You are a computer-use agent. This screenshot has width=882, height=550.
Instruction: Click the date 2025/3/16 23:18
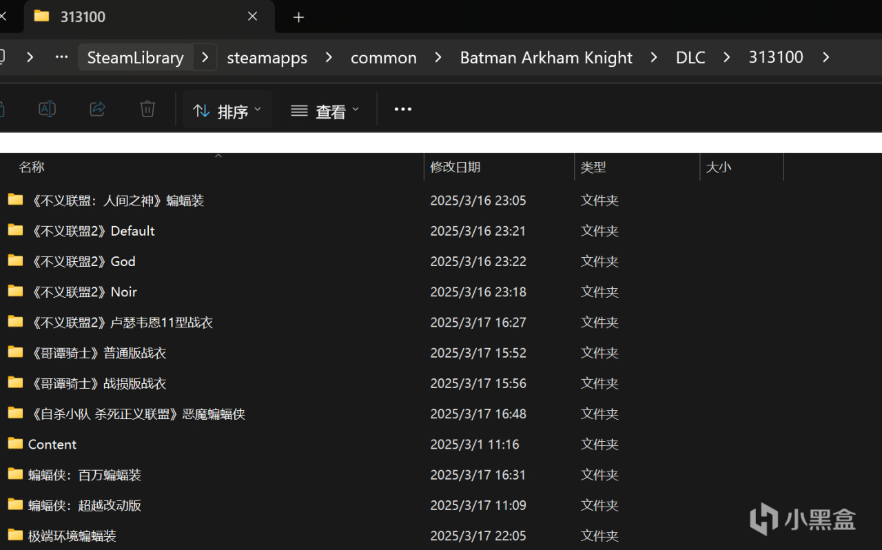pyautogui.click(x=478, y=292)
